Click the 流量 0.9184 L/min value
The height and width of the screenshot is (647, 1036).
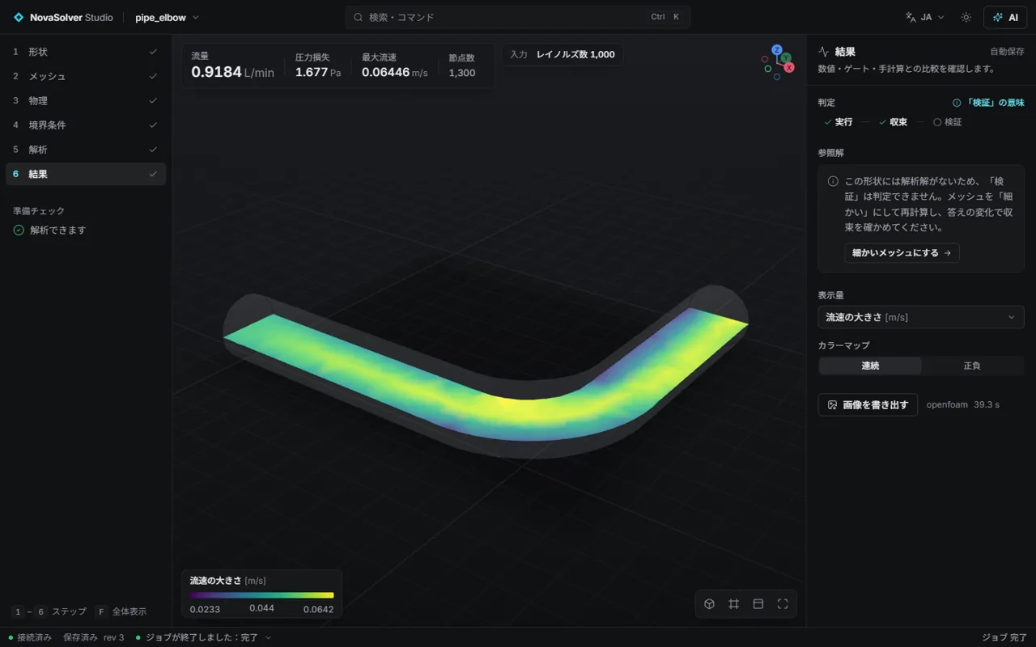(232, 72)
